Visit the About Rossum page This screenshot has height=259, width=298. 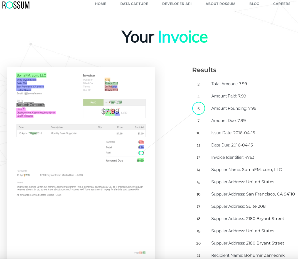pyautogui.click(x=220, y=4)
